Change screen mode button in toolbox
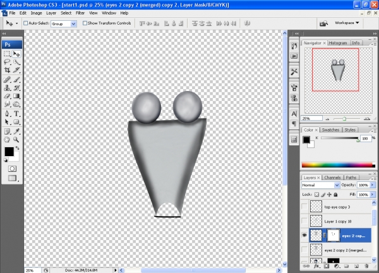The height and width of the screenshot is (273, 379). click(x=12, y=178)
